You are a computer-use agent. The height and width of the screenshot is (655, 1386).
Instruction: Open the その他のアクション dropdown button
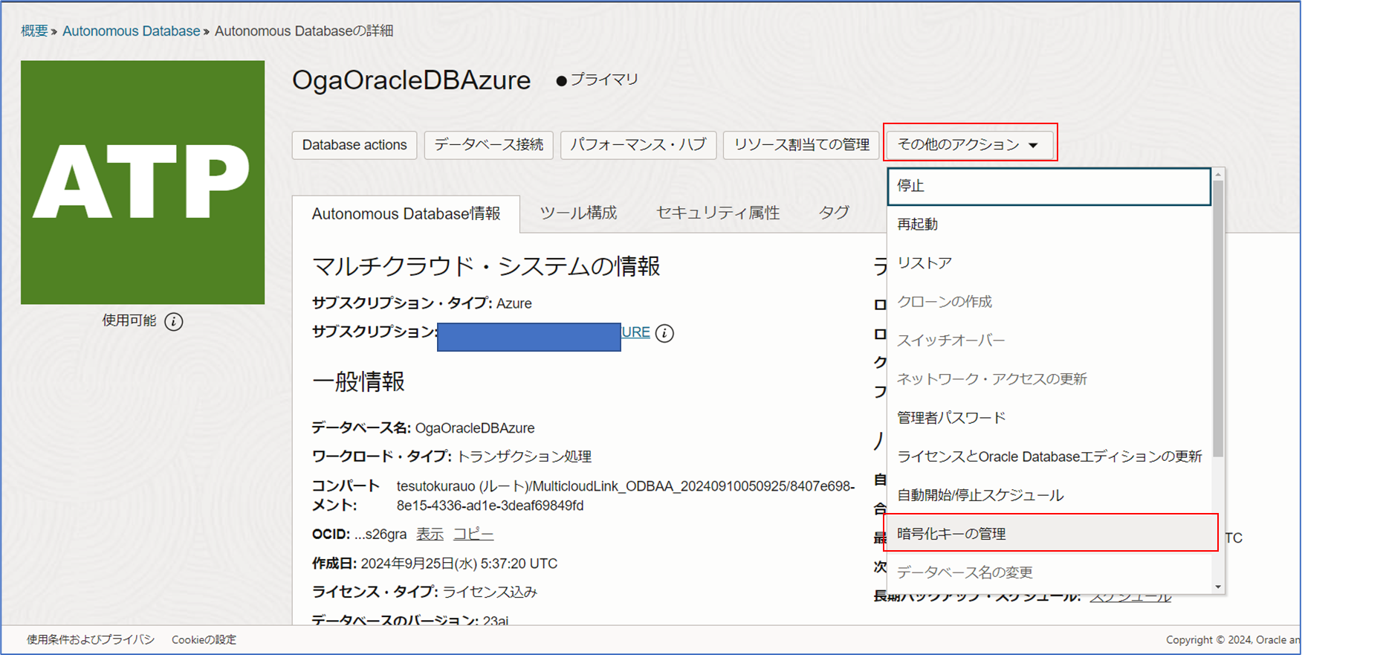970,144
